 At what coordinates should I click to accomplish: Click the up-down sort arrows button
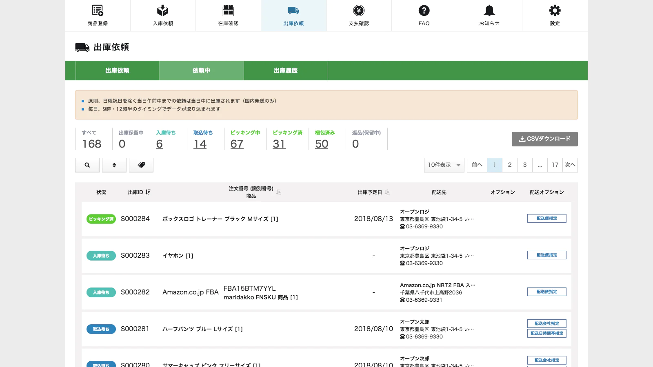coord(114,165)
